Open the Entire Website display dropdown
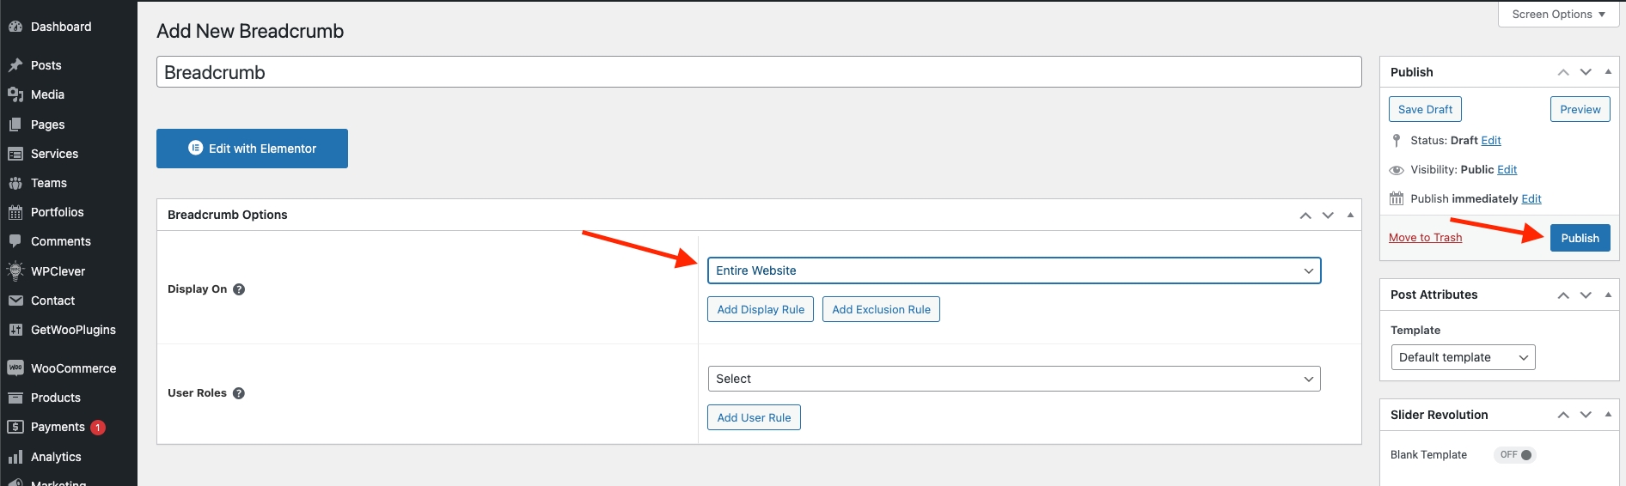 click(x=1013, y=270)
